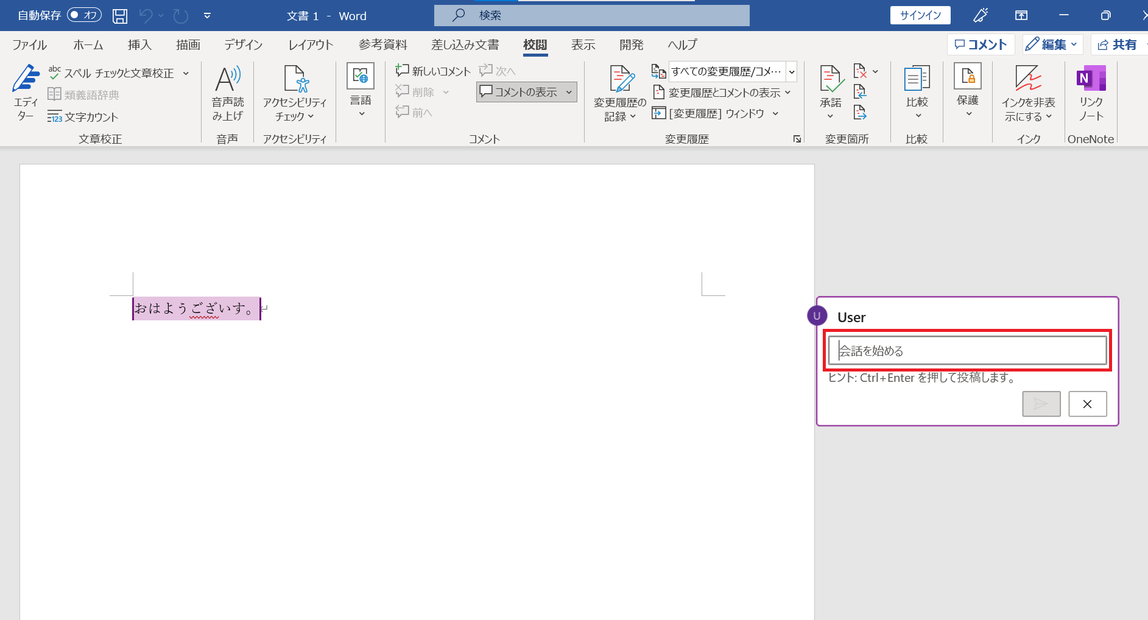Click the pen/coming soon icon in title bar
The height and width of the screenshot is (620, 1148).
click(981, 16)
